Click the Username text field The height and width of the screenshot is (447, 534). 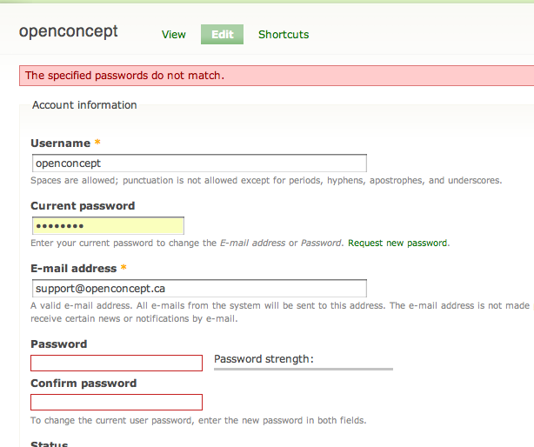pyautogui.click(x=198, y=163)
